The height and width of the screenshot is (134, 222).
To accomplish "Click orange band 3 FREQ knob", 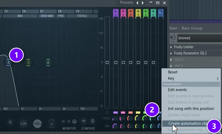I will (130, 118).
